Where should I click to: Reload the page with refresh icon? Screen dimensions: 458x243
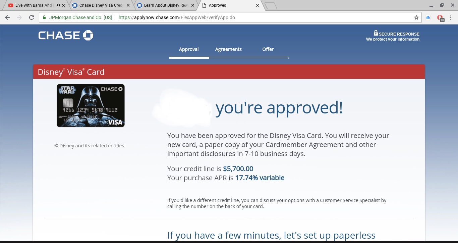click(32, 17)
